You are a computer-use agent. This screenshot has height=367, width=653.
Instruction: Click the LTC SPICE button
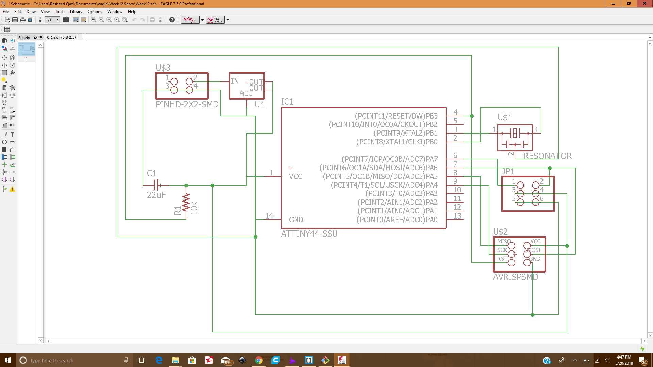pos(215,20)
